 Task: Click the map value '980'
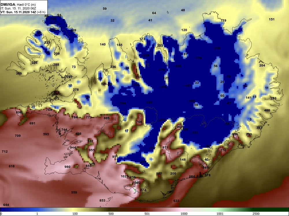pyautogui.click(x=67, y=166)
